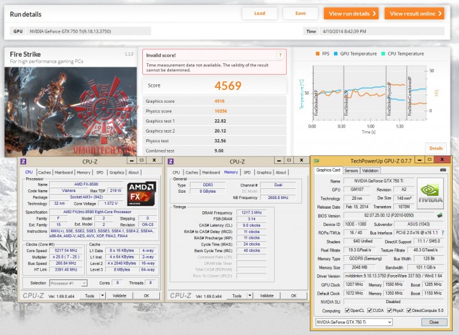This screenshot has width=459, height=335.
Task: Open the GPU selector dropdown in GPU-Z
Action: (354, 322)
